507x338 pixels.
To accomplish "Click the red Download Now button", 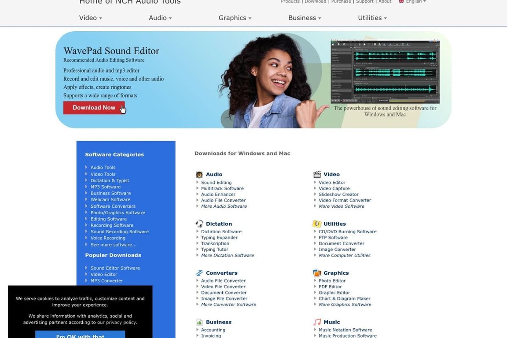I will tap(94, 108).
